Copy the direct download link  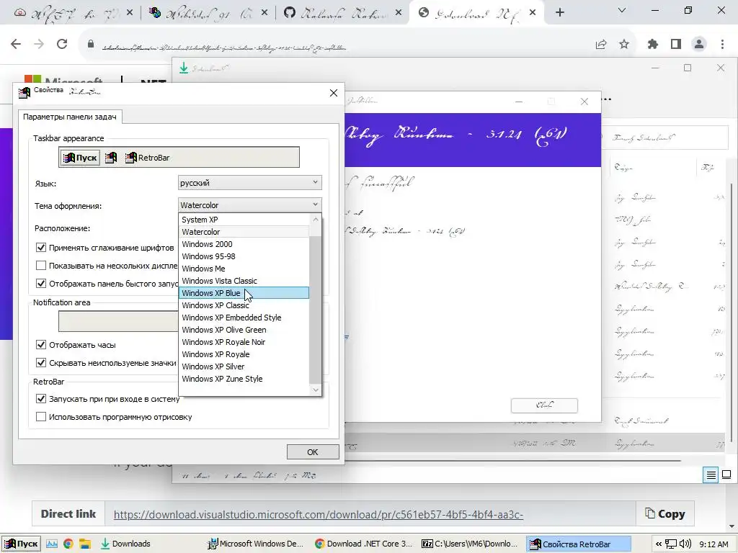click(x=665, y=514)
